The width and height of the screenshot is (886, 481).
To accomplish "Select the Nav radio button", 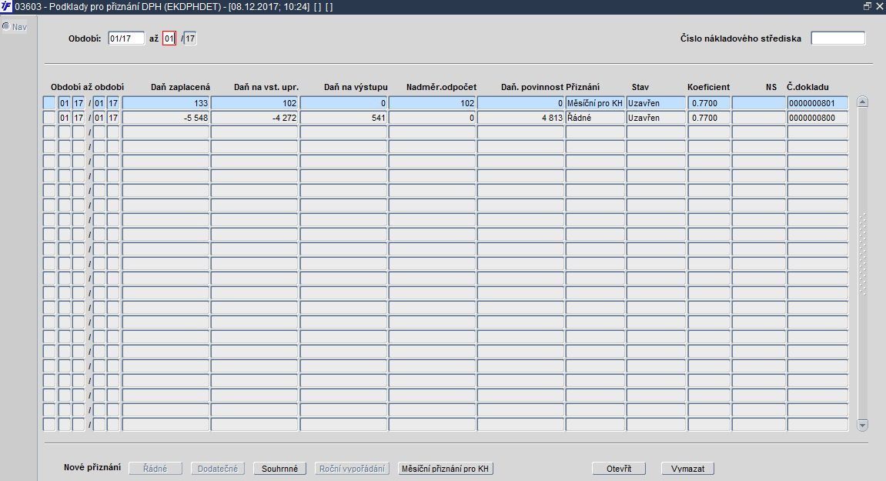I will (x=6, y=27).
